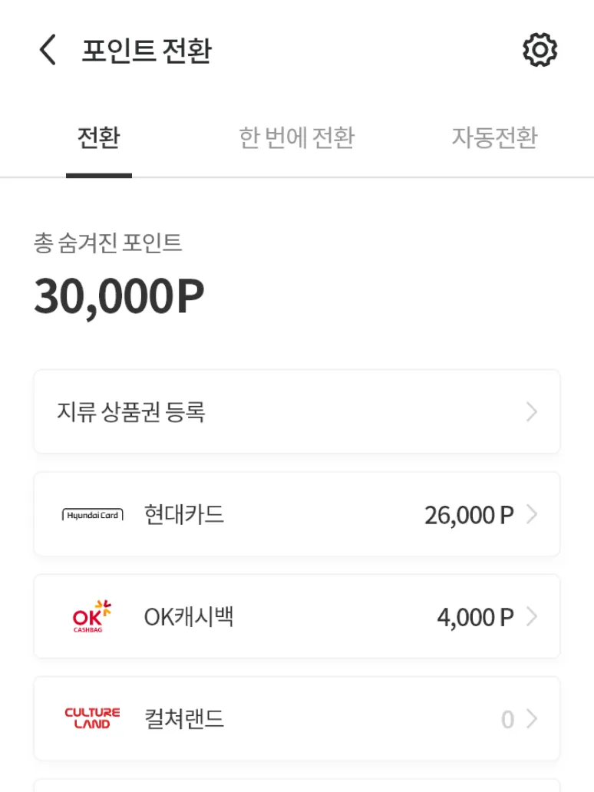594x792 pixels.
Task: Open 현대카드 points item
Action: 297,514
